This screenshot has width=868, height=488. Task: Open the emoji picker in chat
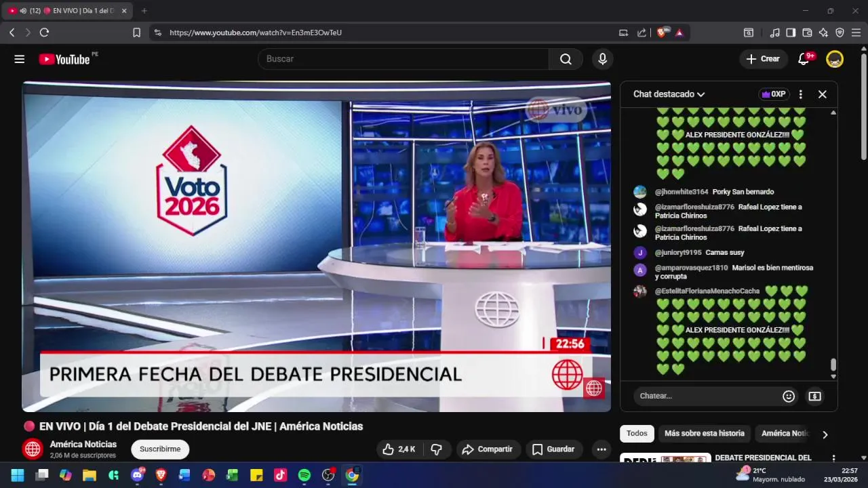click(789, 396)
